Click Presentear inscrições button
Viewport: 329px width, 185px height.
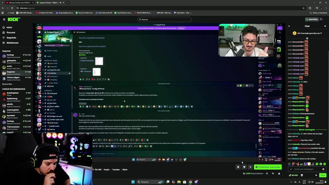(268, 167)
